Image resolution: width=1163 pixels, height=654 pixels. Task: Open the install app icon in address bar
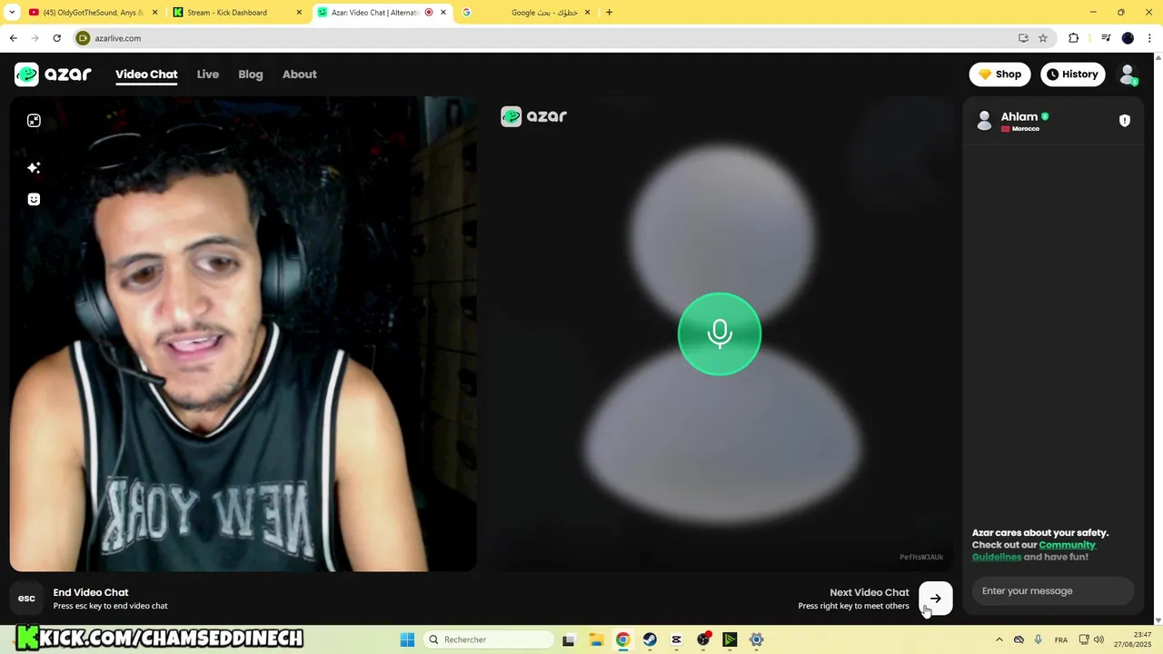click(x=1023, y=38)
